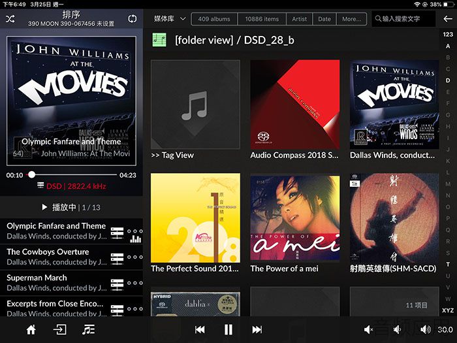Image resolution: width=457 pixels, height=343 pixels.
Task: Open the 媒体库 library dropdown
Action: coord(170,19)
